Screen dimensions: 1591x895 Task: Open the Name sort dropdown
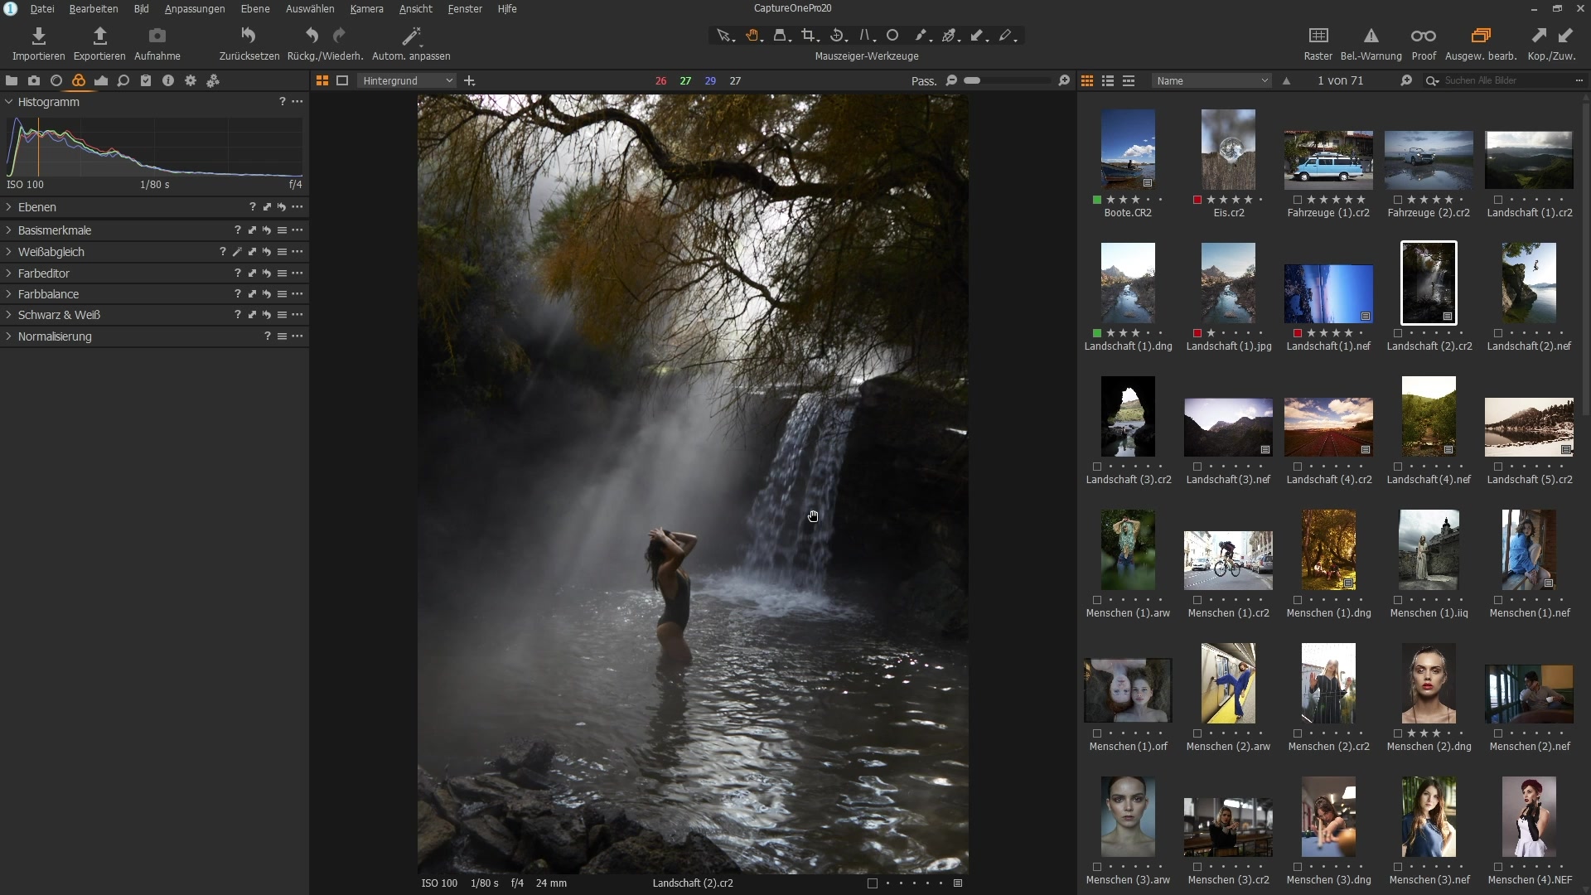tap(1211, 80)
